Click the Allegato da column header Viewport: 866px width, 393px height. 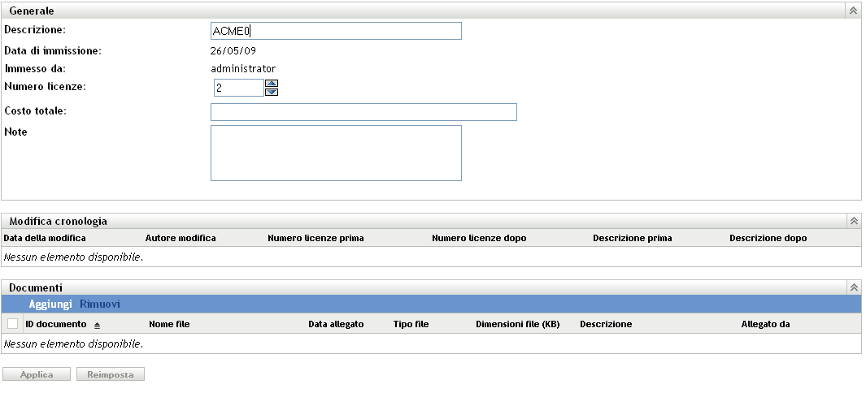click(x=765, y=324)
